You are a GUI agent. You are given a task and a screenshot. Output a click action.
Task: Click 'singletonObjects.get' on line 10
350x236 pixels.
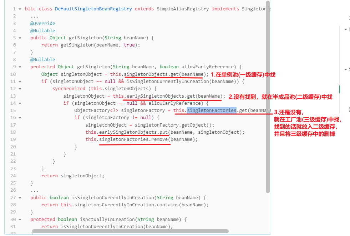pos(151,74)
